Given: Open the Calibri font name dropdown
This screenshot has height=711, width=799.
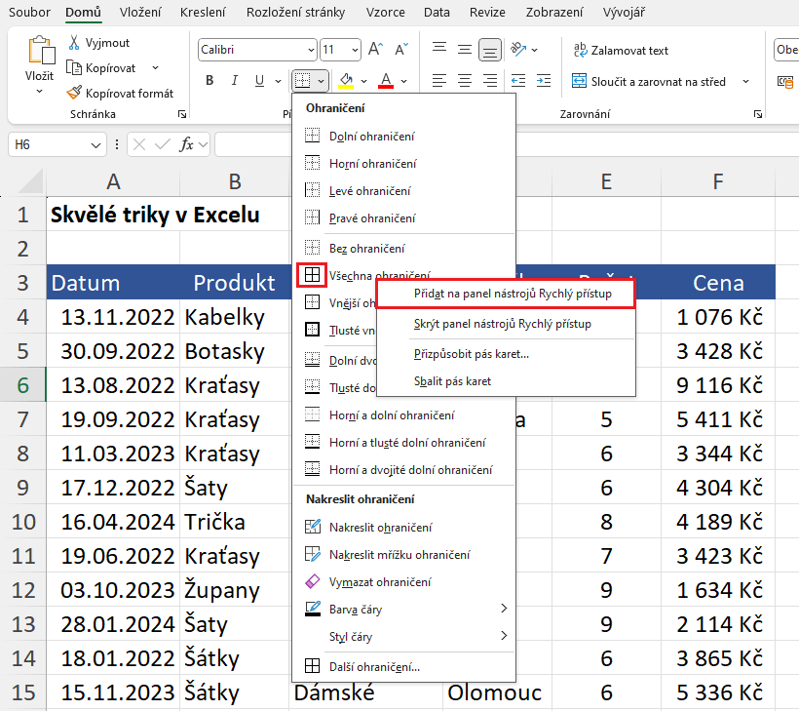Looking at the screenshot, I should pos(310,50).
